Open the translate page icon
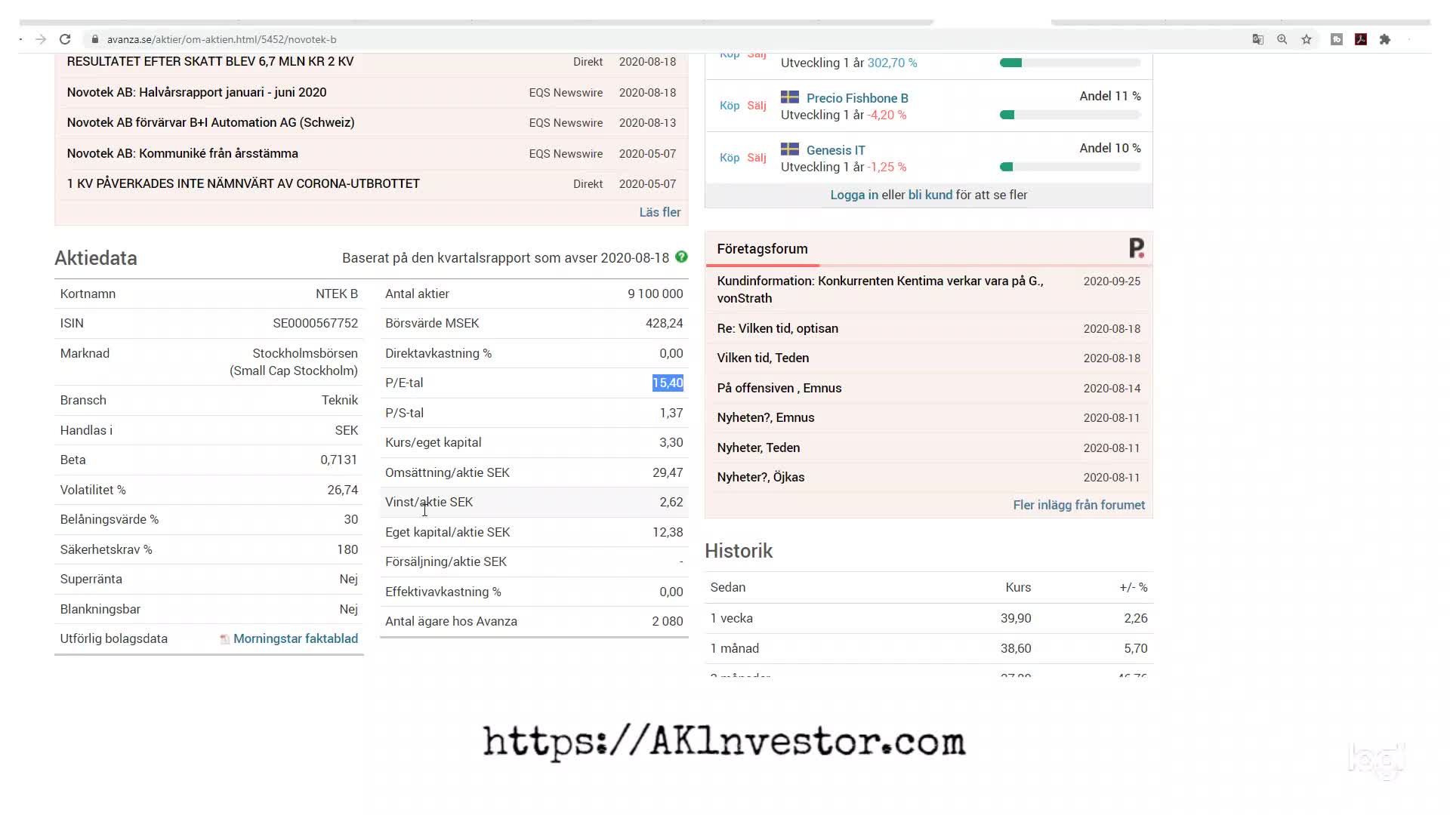Screen dimensions: 1450x815 pyautogui.click(x=1258, y=39)
